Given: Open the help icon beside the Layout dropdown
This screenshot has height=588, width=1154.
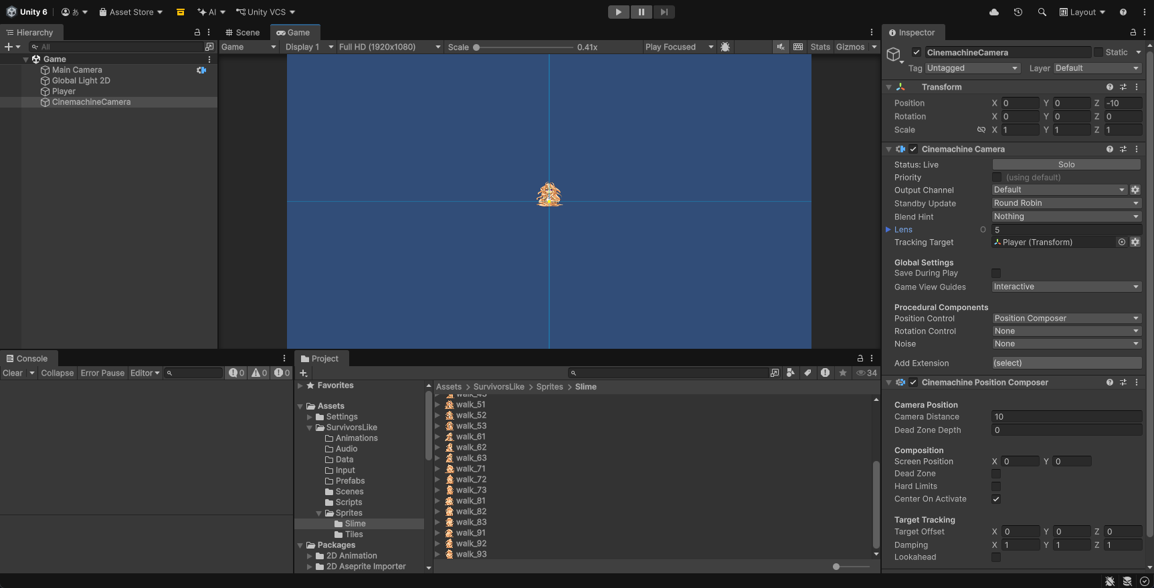Looking at the screenshot, I should (1123, 12).
